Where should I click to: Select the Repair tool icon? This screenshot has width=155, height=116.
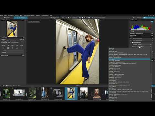coord(87,18)
